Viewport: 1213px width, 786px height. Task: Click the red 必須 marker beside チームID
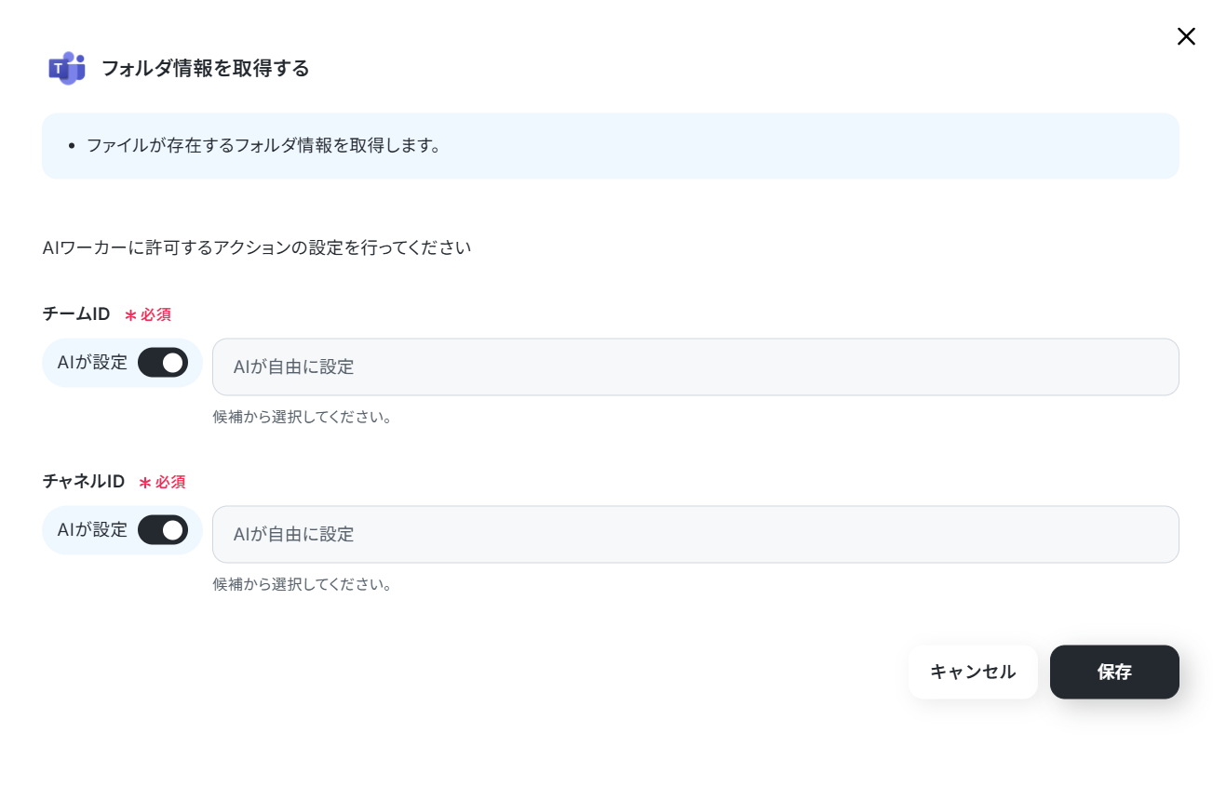click(x=148, y=314)
